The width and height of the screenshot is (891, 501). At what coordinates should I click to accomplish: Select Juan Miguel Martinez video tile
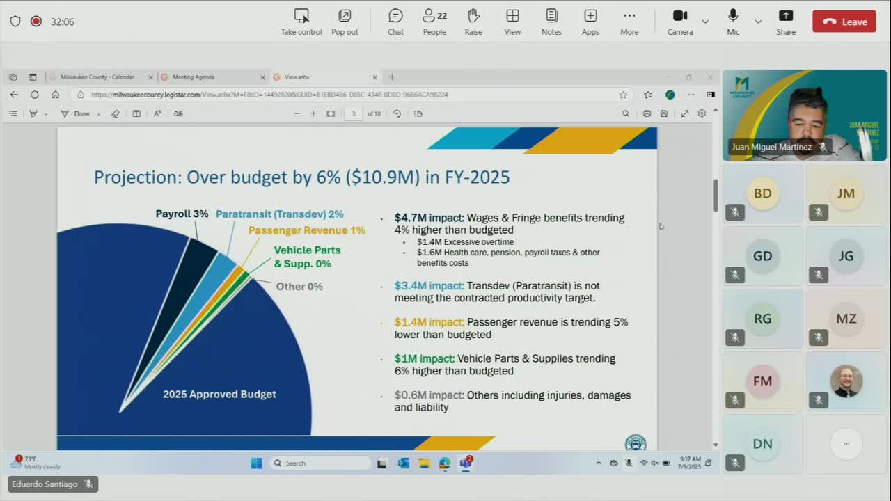point(805,115)
